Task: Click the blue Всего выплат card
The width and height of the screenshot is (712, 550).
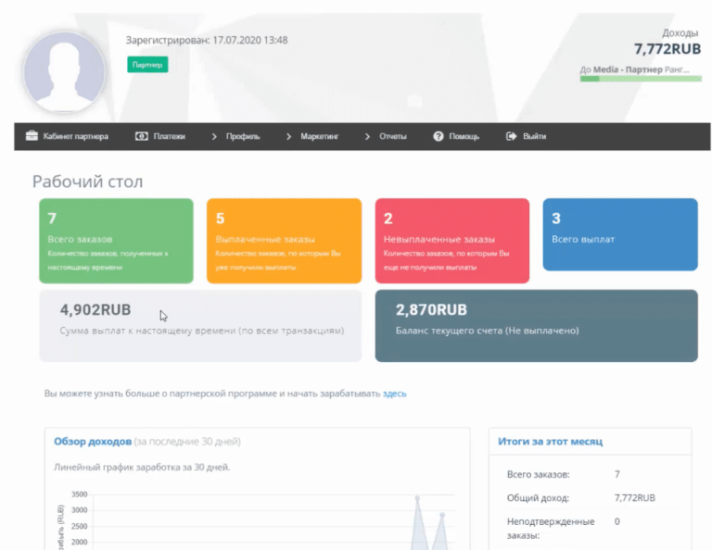Action: (x=619, y=234)
